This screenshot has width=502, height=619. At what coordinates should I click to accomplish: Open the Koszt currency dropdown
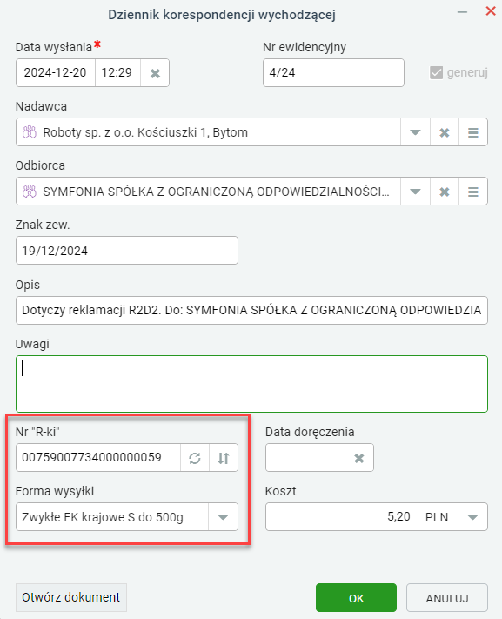(472, 517)
